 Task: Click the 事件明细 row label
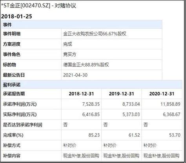[12, 34]
